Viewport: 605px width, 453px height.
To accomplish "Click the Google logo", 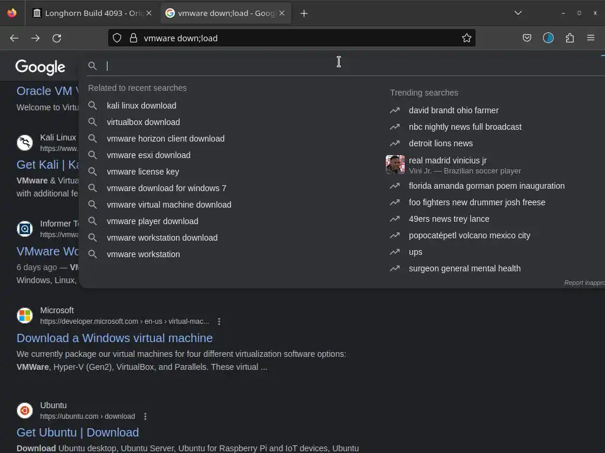I will tap(40, 67).
